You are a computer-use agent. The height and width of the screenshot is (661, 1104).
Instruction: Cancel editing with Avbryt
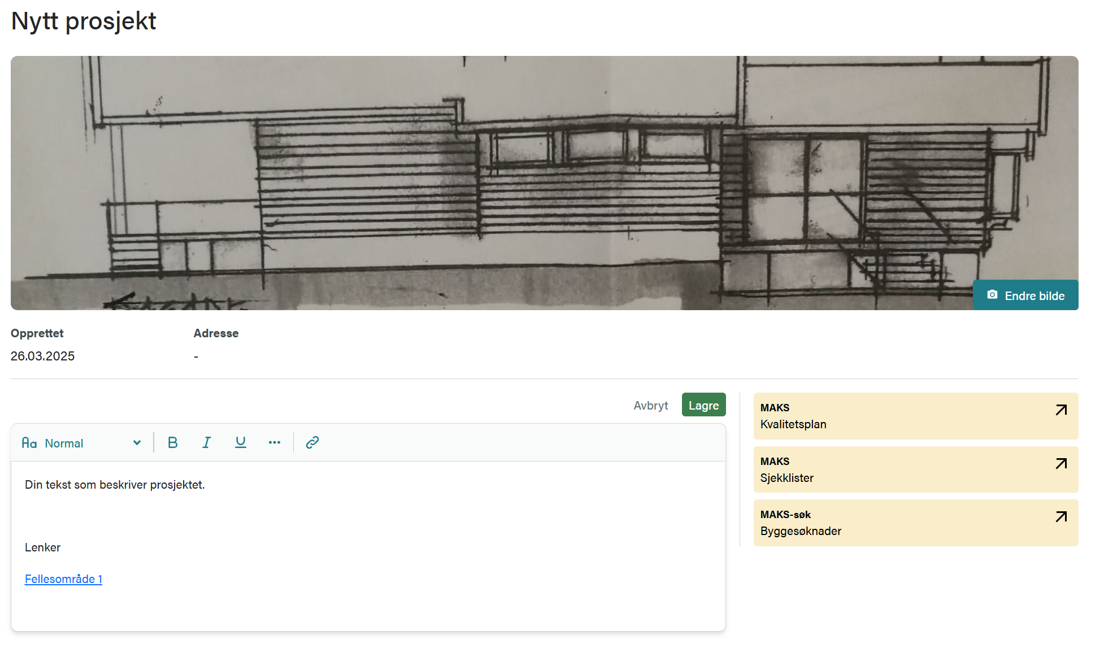click(x=650, y=406)
